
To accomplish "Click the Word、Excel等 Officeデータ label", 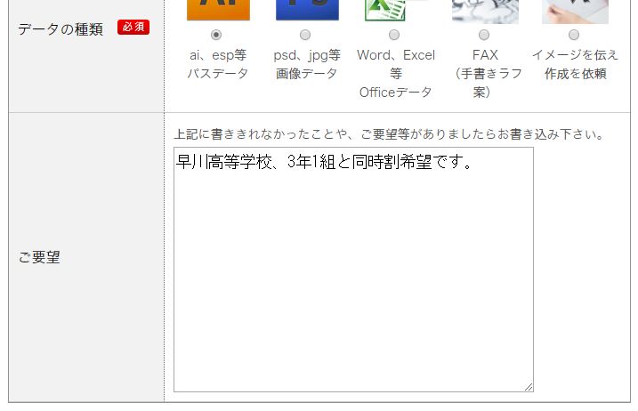I will (x=395, y=74).
